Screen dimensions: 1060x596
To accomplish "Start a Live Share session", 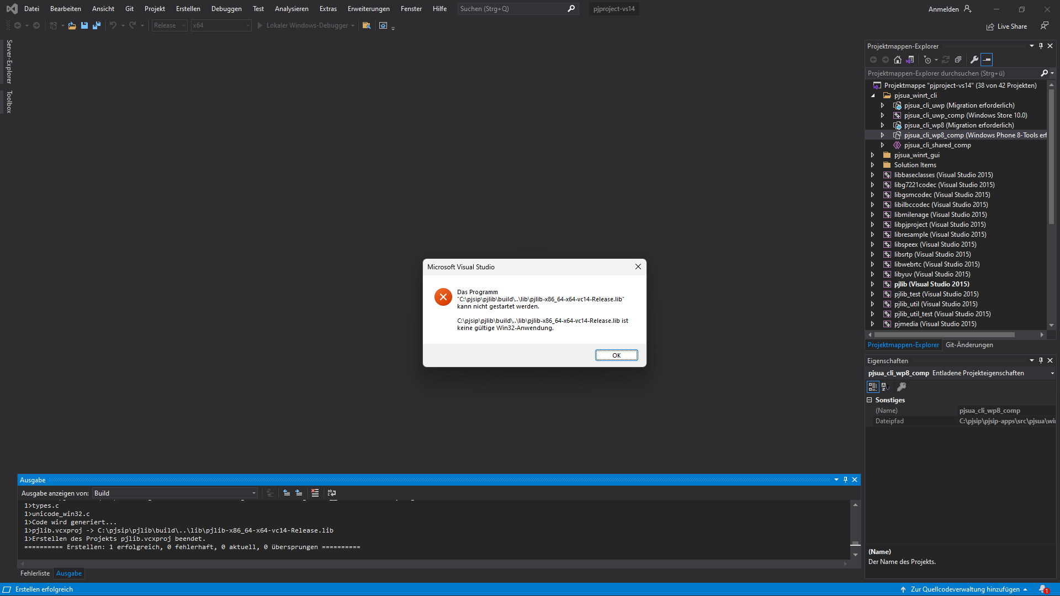I will 1007,26.
